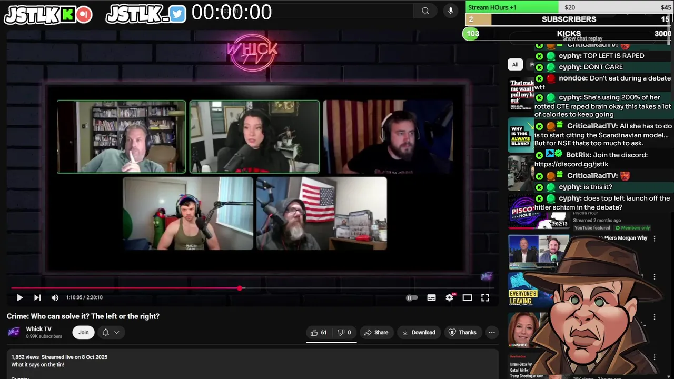Click Show chat replay
The height and width of the screenshot is (379, 674).
582,38
